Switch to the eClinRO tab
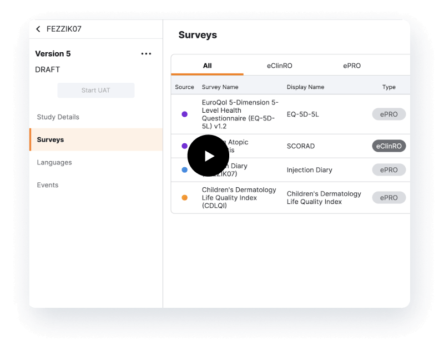 click(x=279, y=66)
